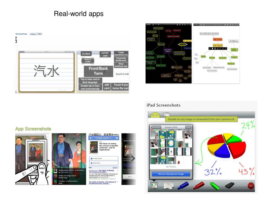The height and width of the screenshot is (207, 276).
Task: Open the whiteboard backgrounds icon beside photo picker
Action: 169,186
